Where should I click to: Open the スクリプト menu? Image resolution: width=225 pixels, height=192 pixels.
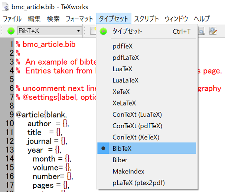[147, 19]
